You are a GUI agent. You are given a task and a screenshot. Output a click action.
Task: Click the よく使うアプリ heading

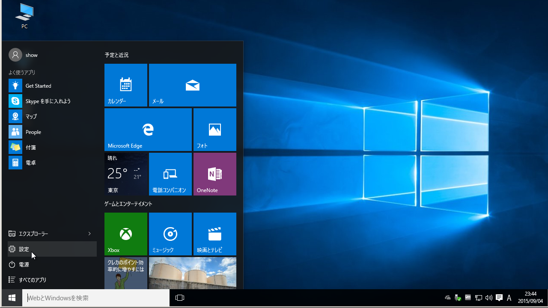pyautogui.click(x=22, y=72)
